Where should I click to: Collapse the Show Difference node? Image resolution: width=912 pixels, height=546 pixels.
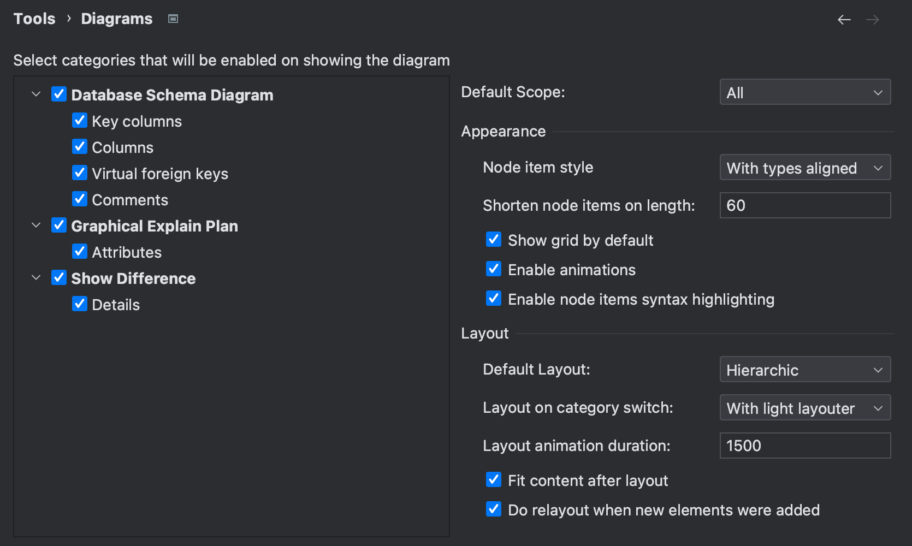click(35, 277)
